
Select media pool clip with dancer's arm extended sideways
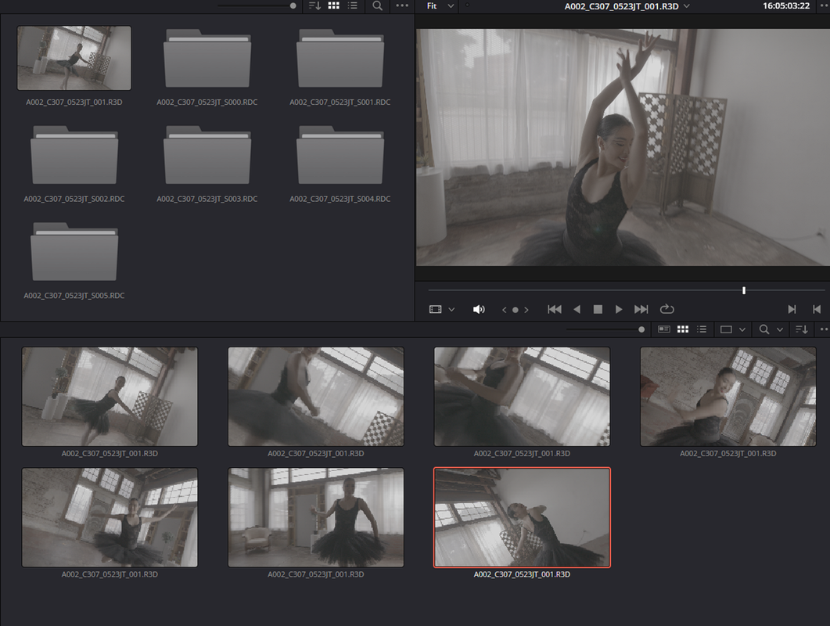pos(110,397)
